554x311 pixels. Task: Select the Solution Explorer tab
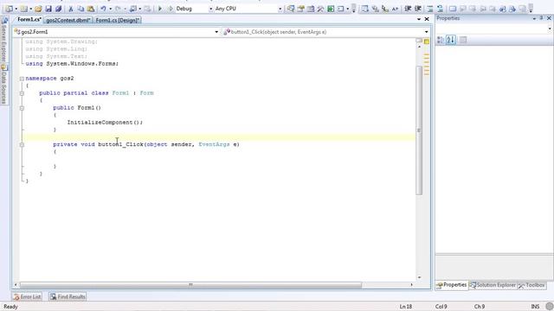click(x=493, y=285)
